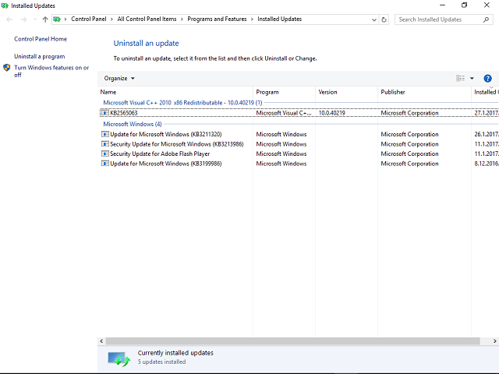This screenshot has width=499, height=374.
Task: Open the view options dropdown arrow
Action: 472,78
